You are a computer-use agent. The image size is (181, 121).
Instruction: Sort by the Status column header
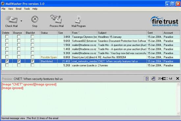click(x=49, y=33)
